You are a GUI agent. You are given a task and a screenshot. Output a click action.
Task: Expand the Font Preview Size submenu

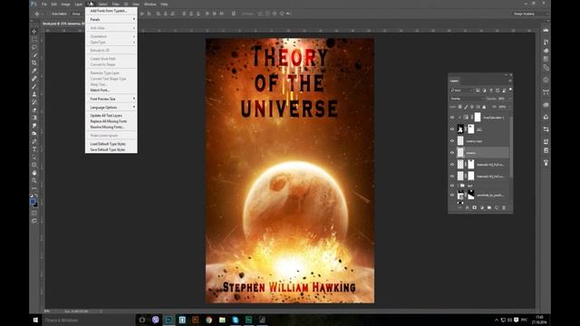[111, 99]
